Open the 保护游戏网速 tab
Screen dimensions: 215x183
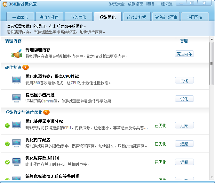click(166, 17)
